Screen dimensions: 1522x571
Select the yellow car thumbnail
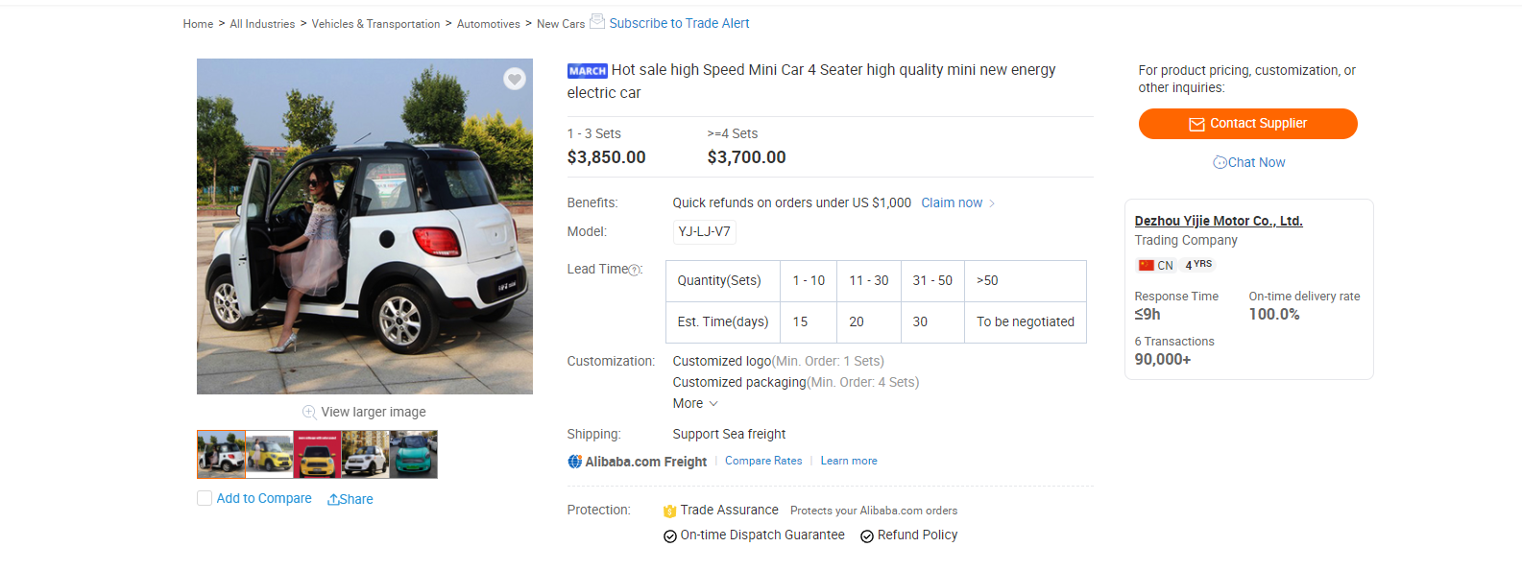269,454
